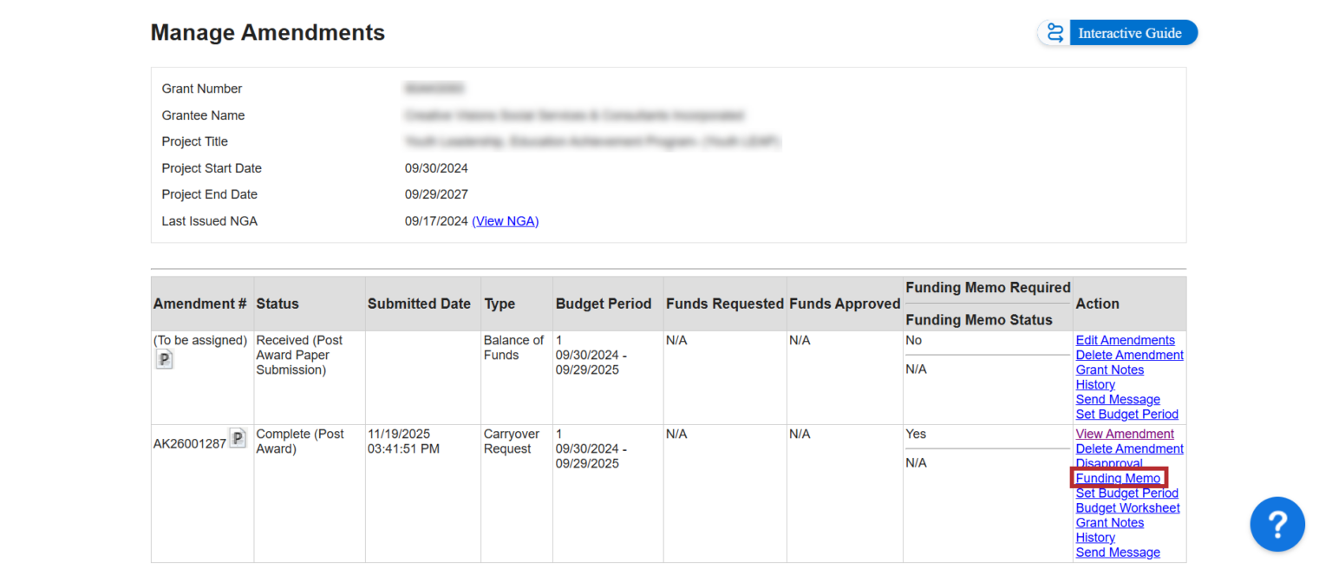This screenshot has width=1332, height=582.
Task: Set Budget Period for the Carryover Request
Action: 1126,494
